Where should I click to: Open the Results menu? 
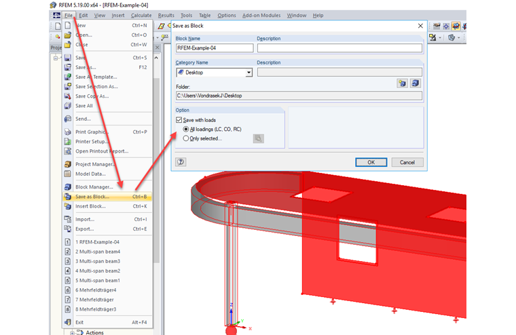[166, 16]
